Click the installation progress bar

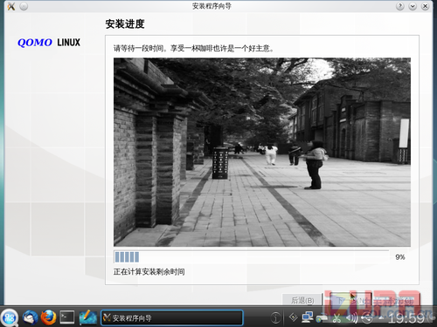click(251, 257)
